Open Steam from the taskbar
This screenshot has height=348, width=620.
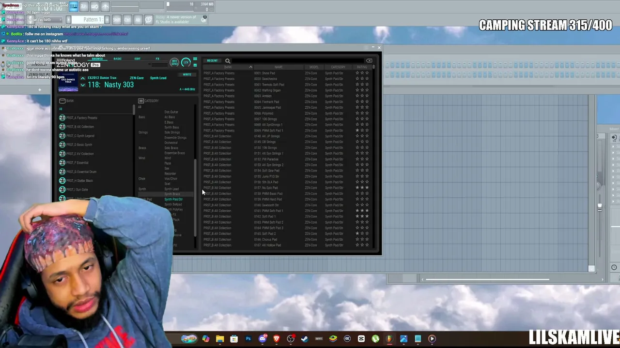(305, 339)
